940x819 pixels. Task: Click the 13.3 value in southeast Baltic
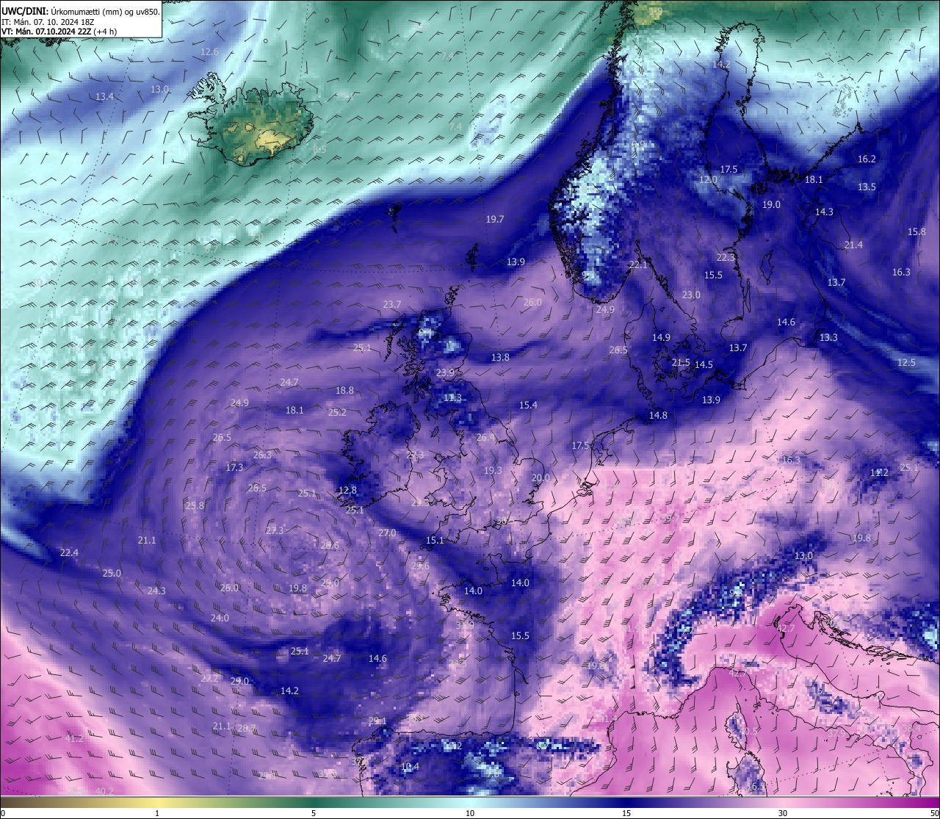pos(828,338)
